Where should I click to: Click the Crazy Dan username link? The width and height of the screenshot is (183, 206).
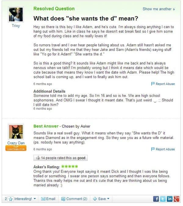pyautogui.click(x=16, y=143)
